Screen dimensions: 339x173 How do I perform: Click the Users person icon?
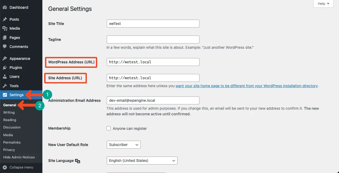click(x=5, y=77)
